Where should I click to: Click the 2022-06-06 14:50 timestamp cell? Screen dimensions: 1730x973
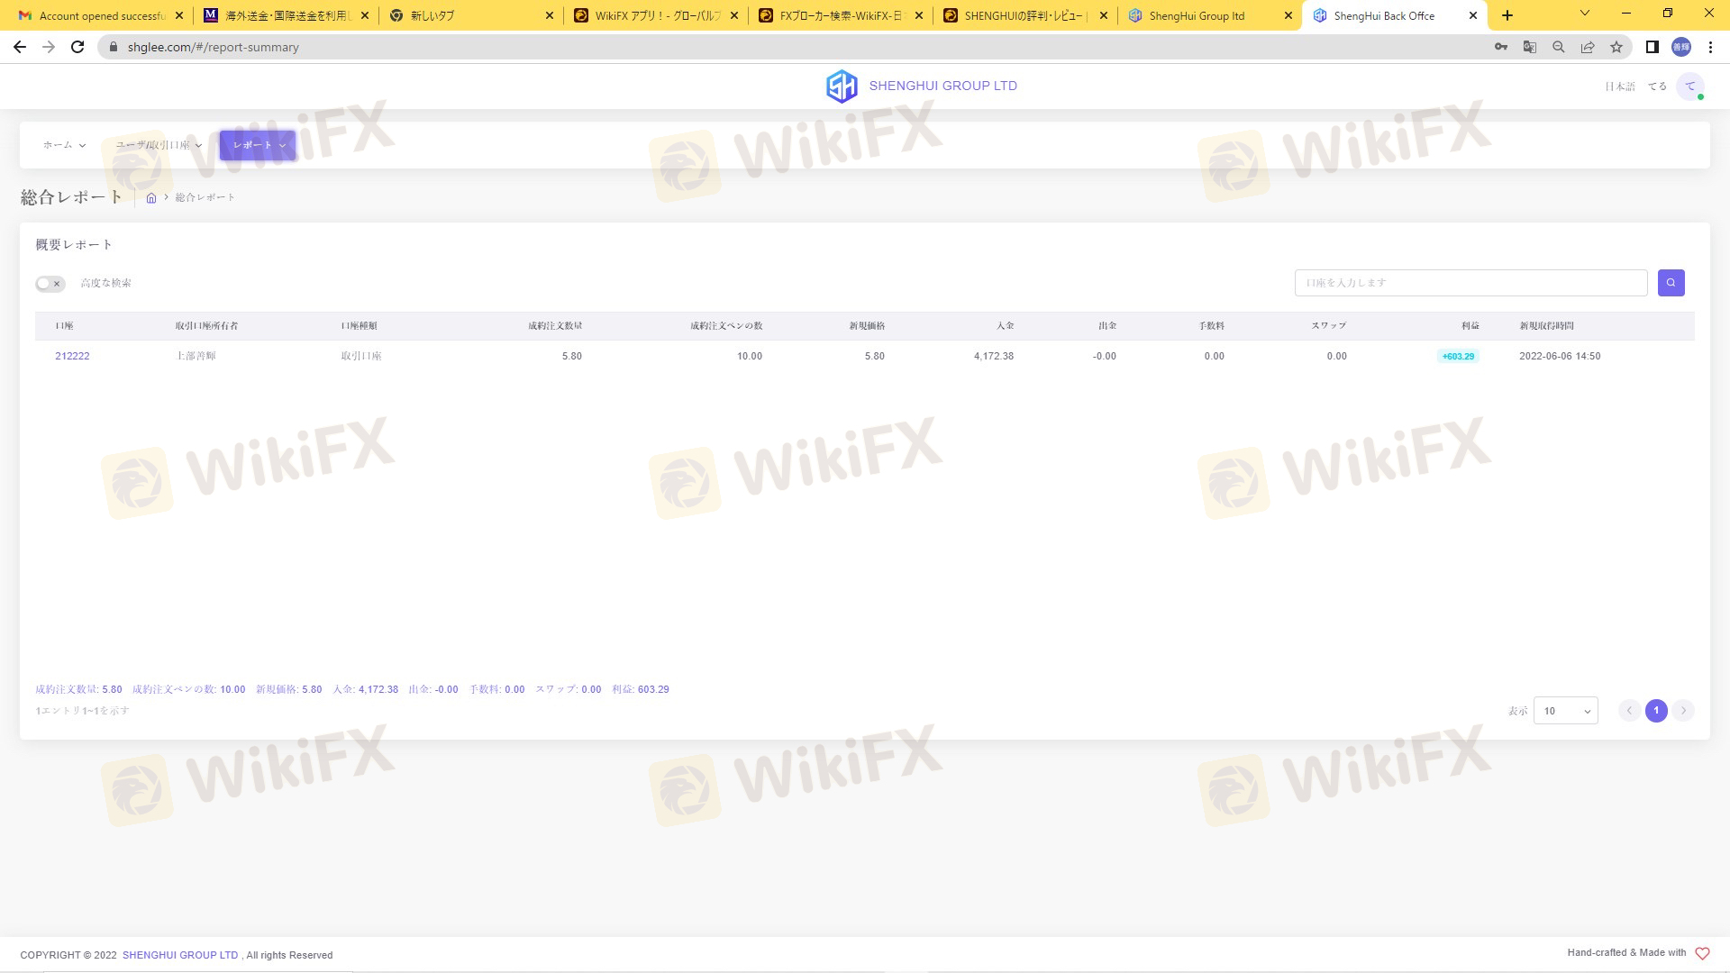[x=1560, y=357]
